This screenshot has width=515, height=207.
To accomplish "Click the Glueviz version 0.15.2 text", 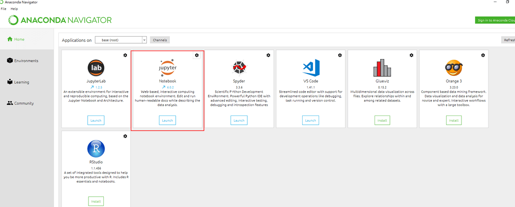I will 382,87.
